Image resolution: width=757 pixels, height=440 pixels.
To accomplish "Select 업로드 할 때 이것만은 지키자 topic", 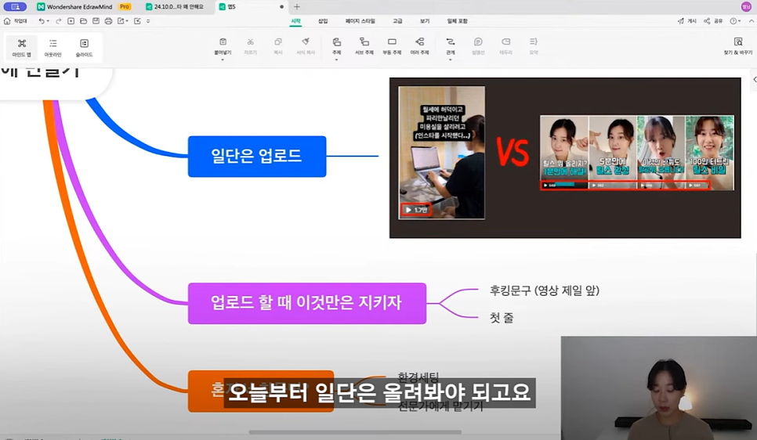I will point(307,303).
